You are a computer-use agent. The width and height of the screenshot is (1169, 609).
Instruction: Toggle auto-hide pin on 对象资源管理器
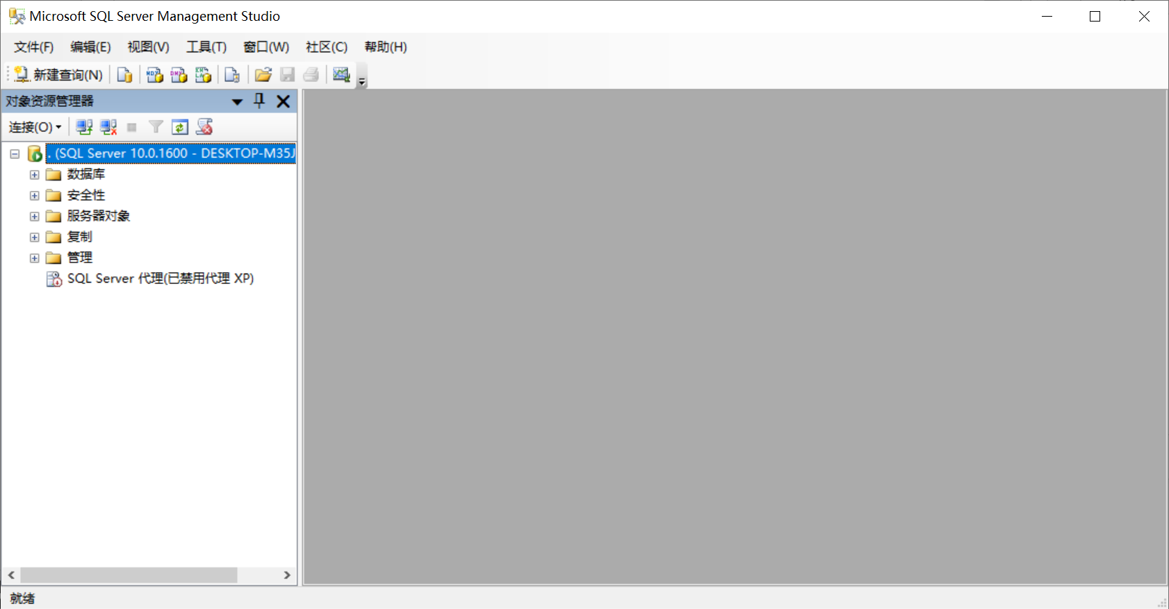(x=259, y=101)
